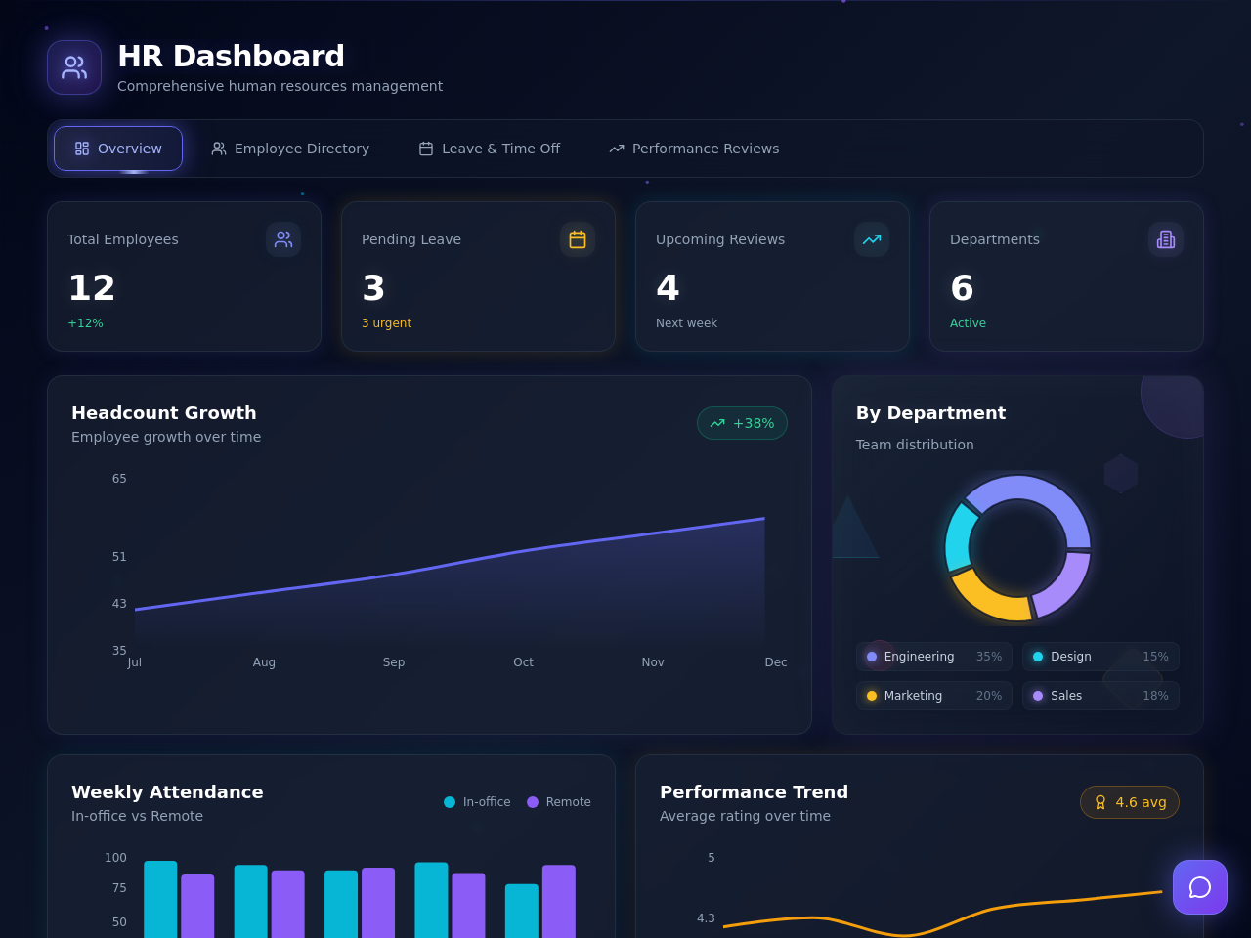Switch to the Employee Directory tab
This screenshot has height=938, width=1251.
point(290,149)
